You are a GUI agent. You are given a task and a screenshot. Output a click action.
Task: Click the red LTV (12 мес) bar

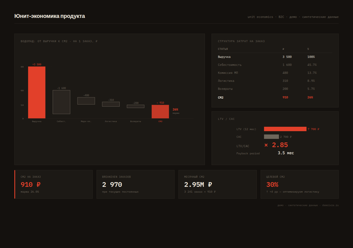point(285,129)
